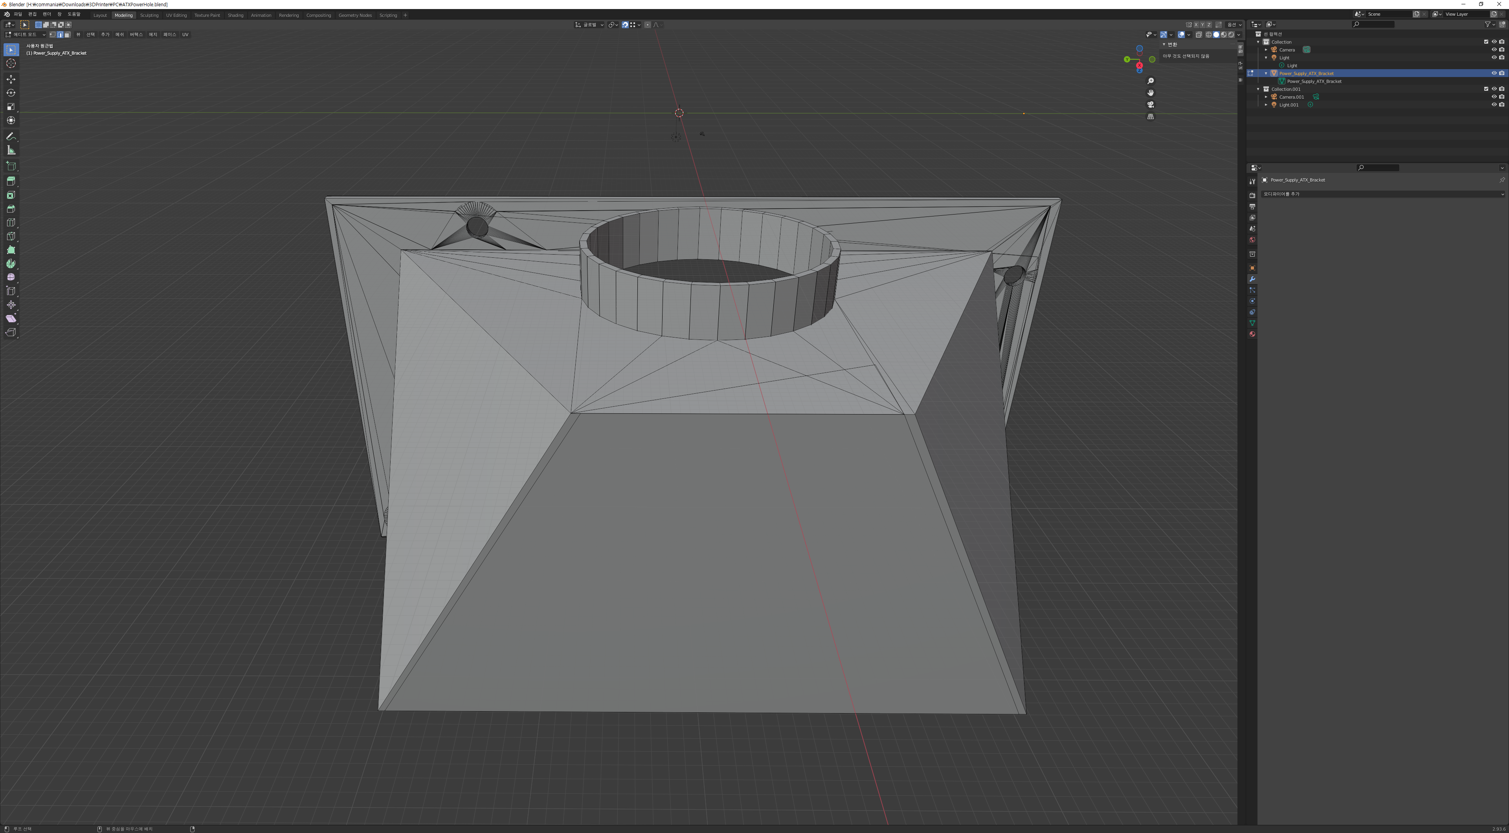Activate the Extrude Region tool
The image size is (1509, 833).
tap(11, 181)
